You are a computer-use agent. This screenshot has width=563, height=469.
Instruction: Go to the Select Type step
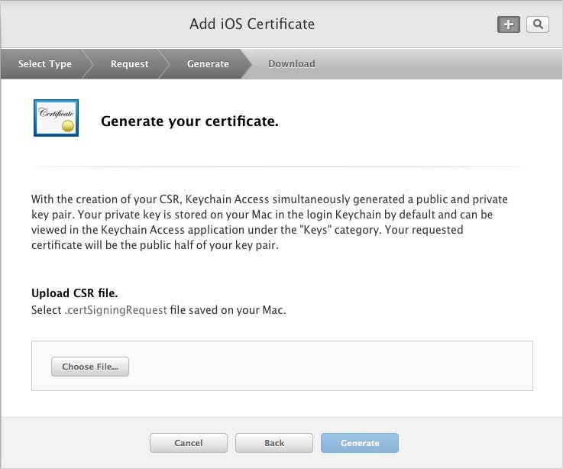(45, 64)
